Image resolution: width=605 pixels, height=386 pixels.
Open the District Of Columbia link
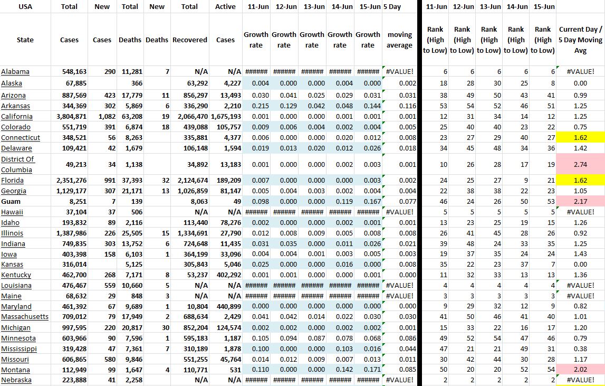(x=18, y=164)
